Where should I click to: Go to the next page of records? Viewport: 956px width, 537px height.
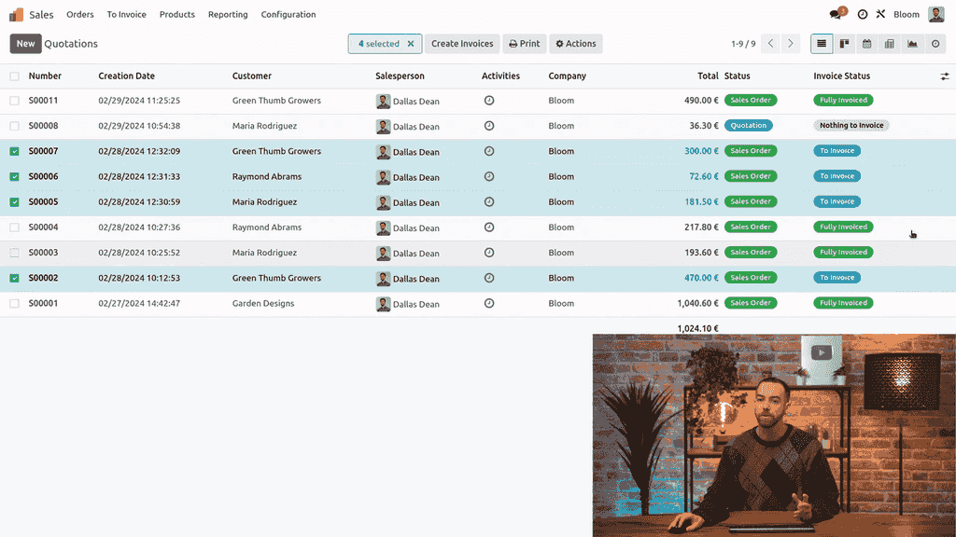click(791, 44)
